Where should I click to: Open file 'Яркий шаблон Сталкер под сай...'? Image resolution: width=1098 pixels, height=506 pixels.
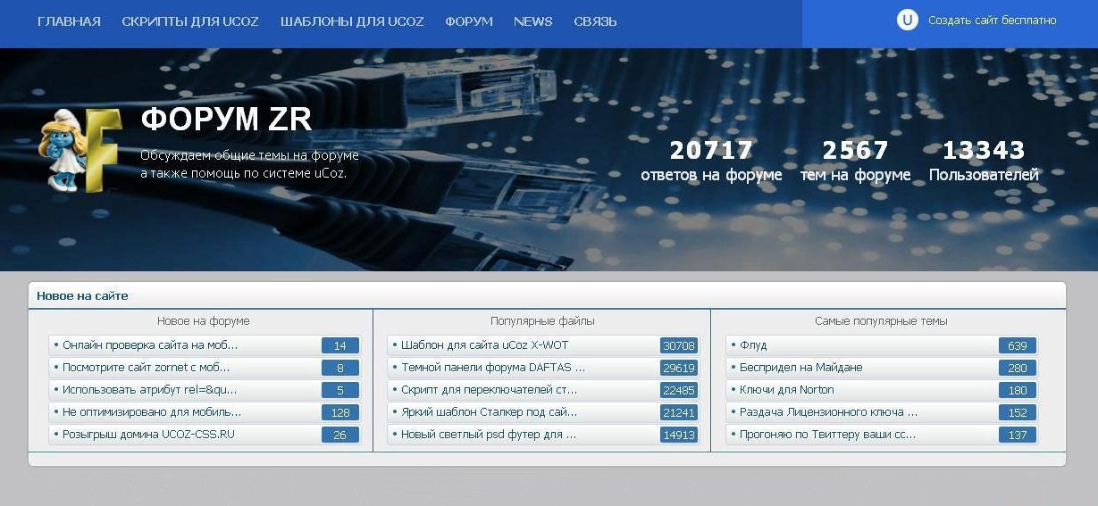pyautogui.click(x=489, y=412)
